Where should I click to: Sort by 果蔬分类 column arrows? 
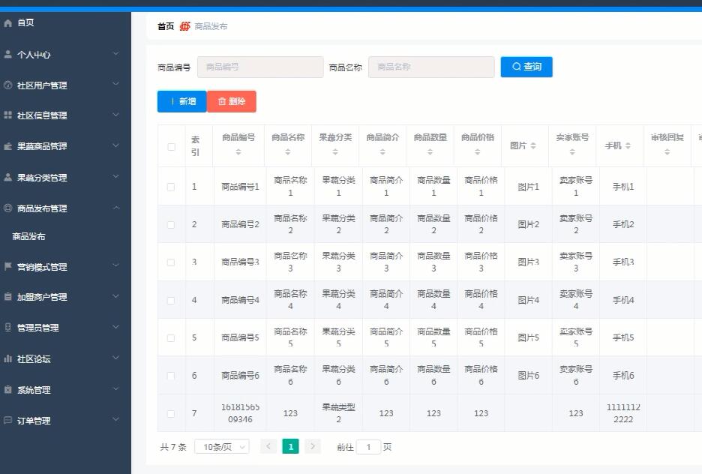[x=335, y=152]
